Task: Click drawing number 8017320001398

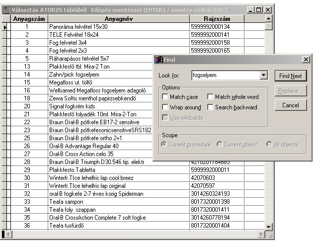Action: pyautogui.click(x=217, y=202)
